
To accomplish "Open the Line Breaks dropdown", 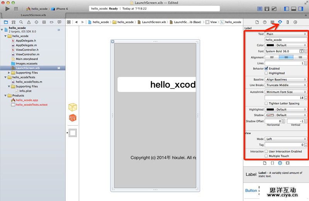I will pyautogui.click(x=286, y=85).
